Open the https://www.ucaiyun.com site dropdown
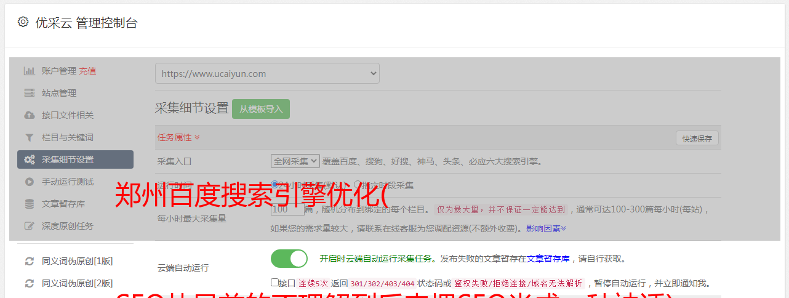 [267, 73]
